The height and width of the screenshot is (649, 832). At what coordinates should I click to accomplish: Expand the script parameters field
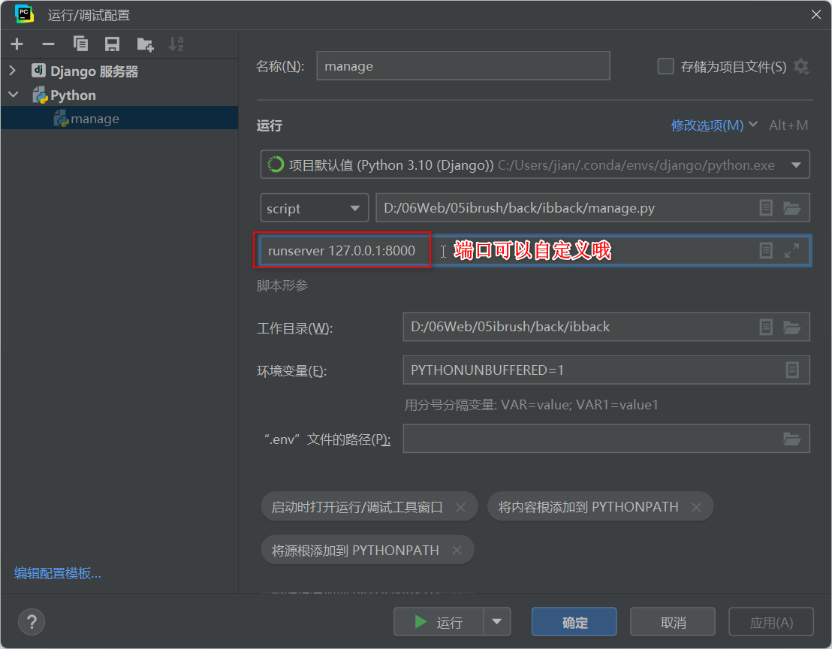coord(791,251)
